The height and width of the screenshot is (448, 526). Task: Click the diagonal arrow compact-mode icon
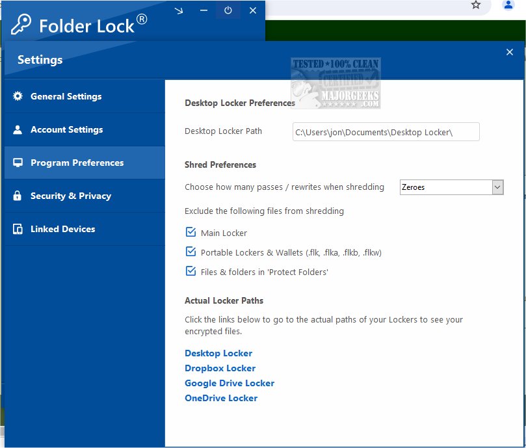179,10
